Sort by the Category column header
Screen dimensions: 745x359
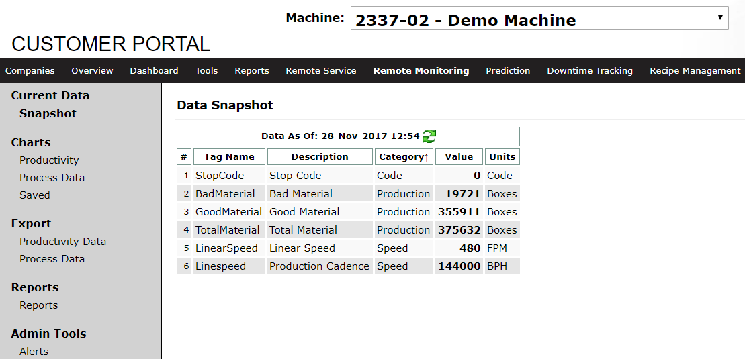click(404, 157)
